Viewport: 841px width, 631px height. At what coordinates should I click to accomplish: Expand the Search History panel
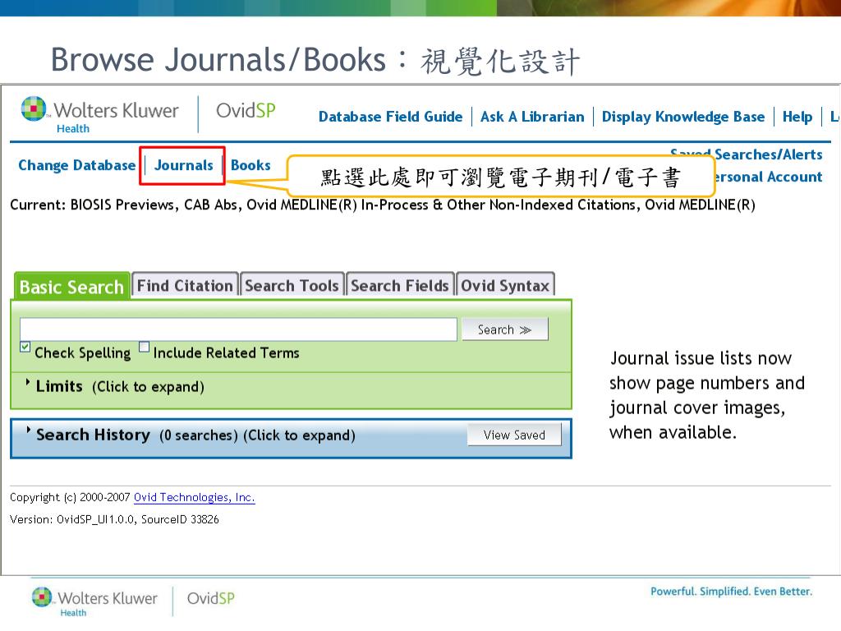(191, 435)
